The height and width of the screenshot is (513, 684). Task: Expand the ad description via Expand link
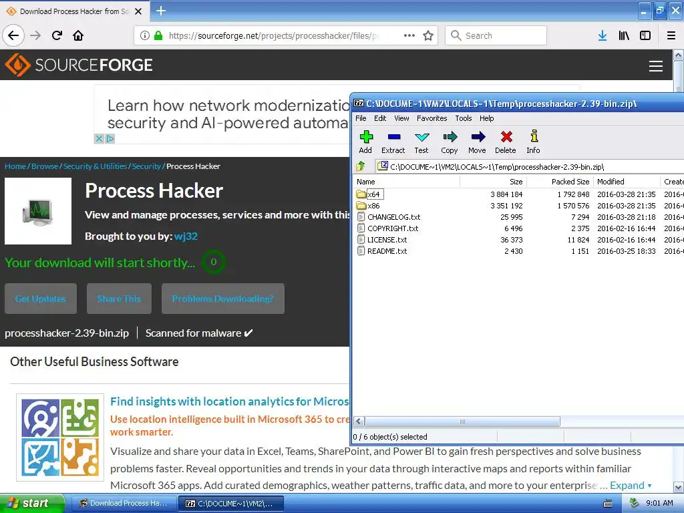[631, 485]
